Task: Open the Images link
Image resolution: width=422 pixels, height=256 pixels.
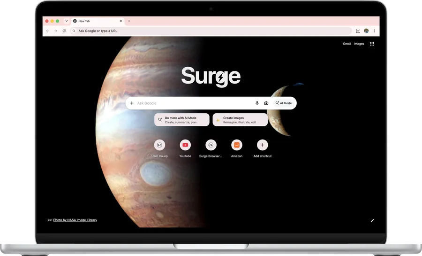Action: [x=359, y=44]
